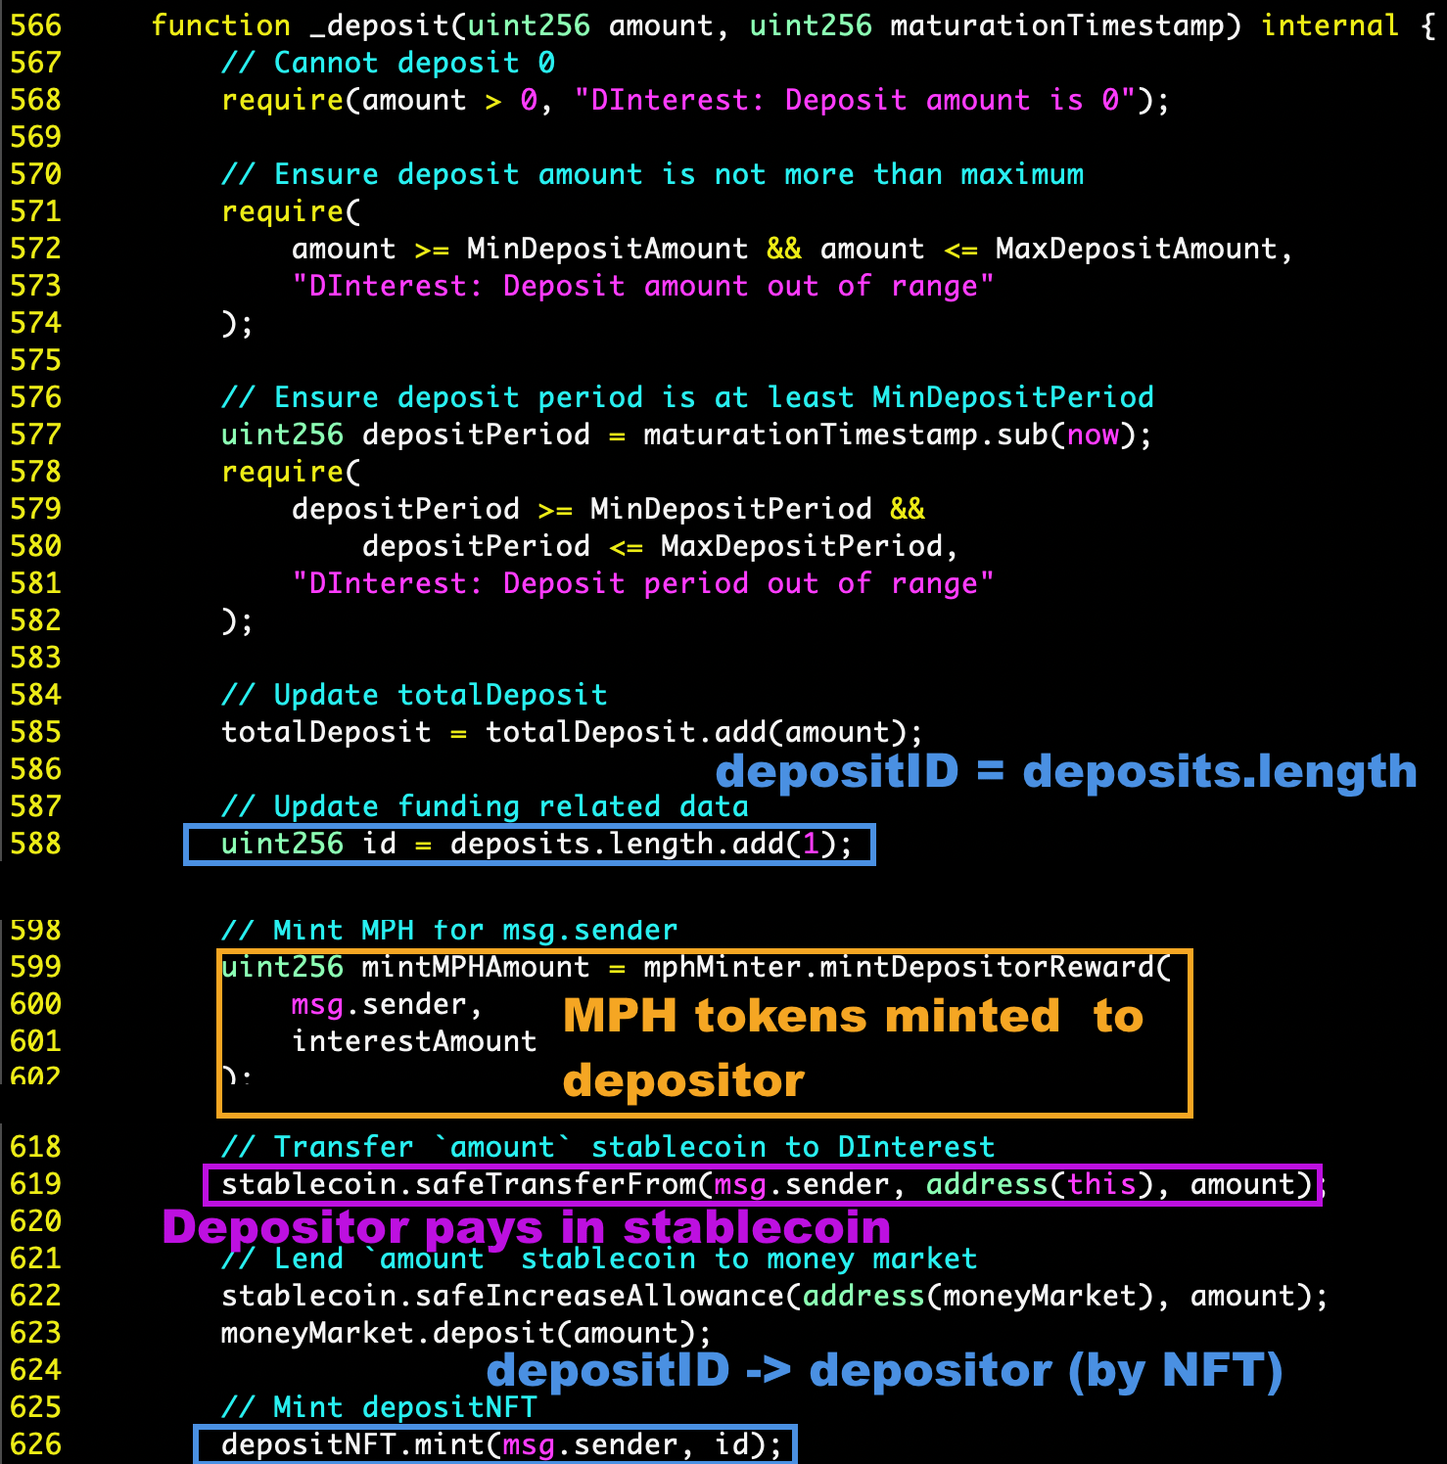The height and width of the screenshot is (1464, 1447).
Task: Click MaxDepositPeriod on line 580
Action: [802, 546]
